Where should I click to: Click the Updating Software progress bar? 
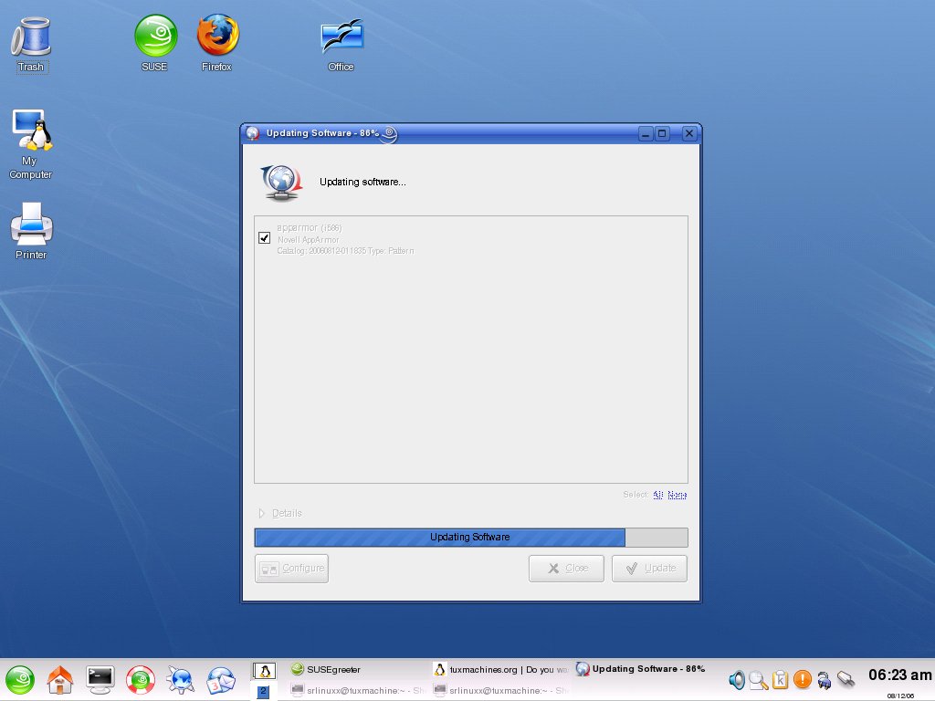click(471, 537)
